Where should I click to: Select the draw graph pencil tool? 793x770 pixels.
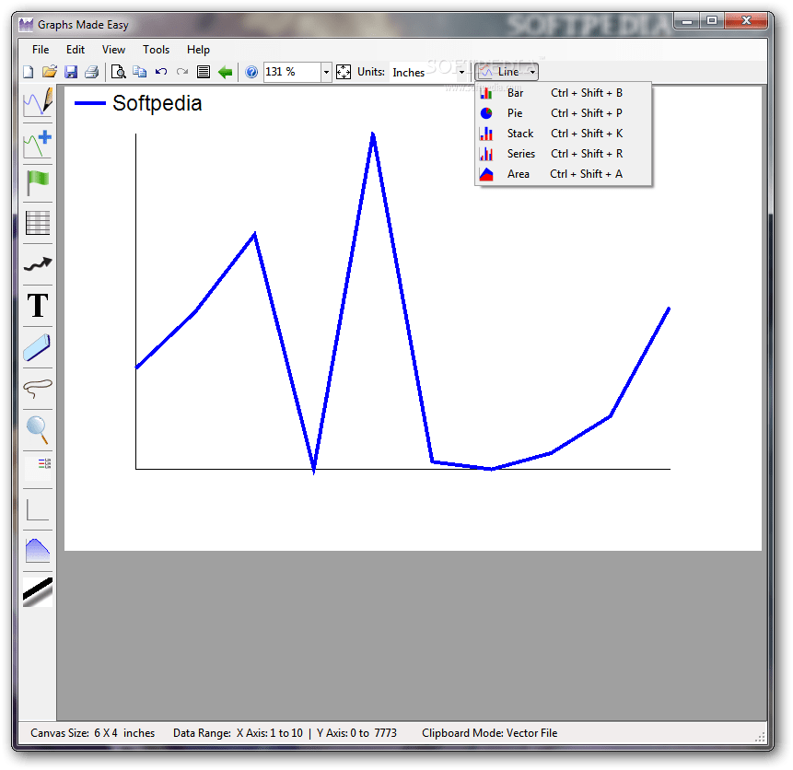[38, 101]
